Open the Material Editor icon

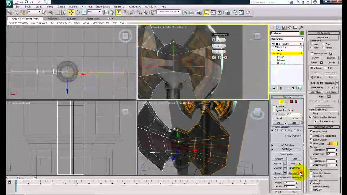227,12
